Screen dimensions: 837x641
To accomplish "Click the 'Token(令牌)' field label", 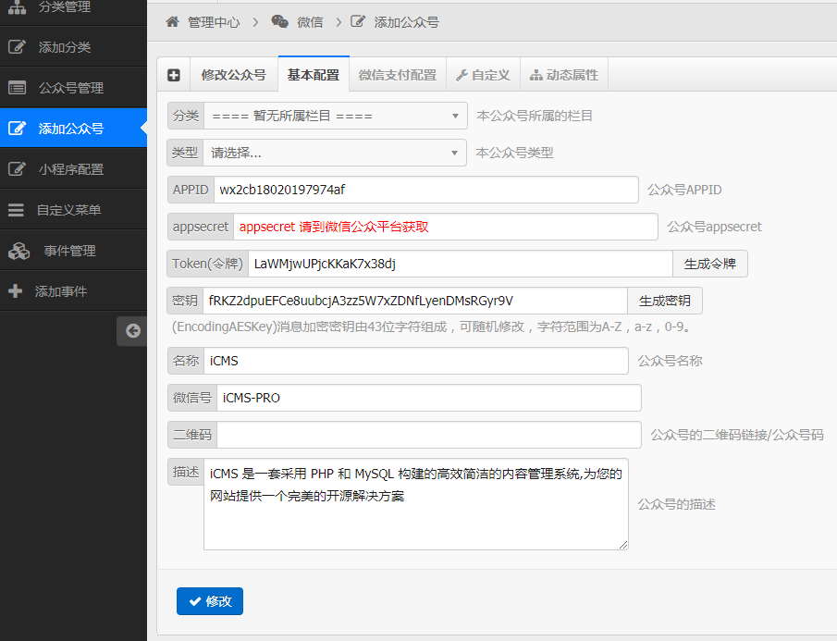I will click(208, 264).
